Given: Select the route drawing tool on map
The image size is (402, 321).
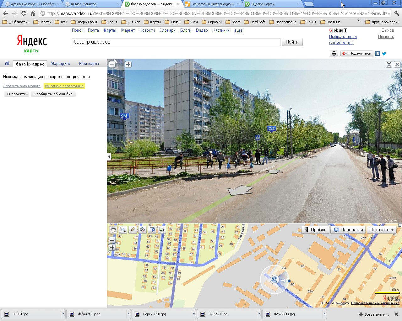Looking at the screenshot, I should coord(142,230).
